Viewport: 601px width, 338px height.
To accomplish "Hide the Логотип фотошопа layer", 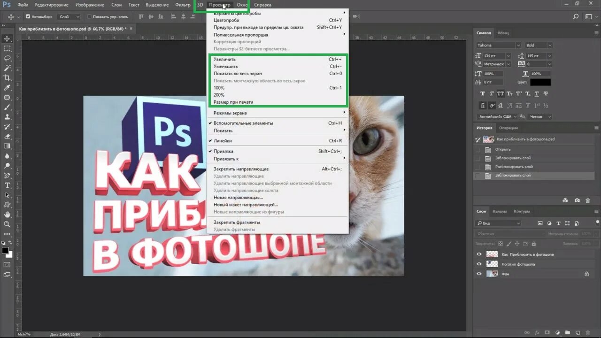I will click(x=479, y=264).
